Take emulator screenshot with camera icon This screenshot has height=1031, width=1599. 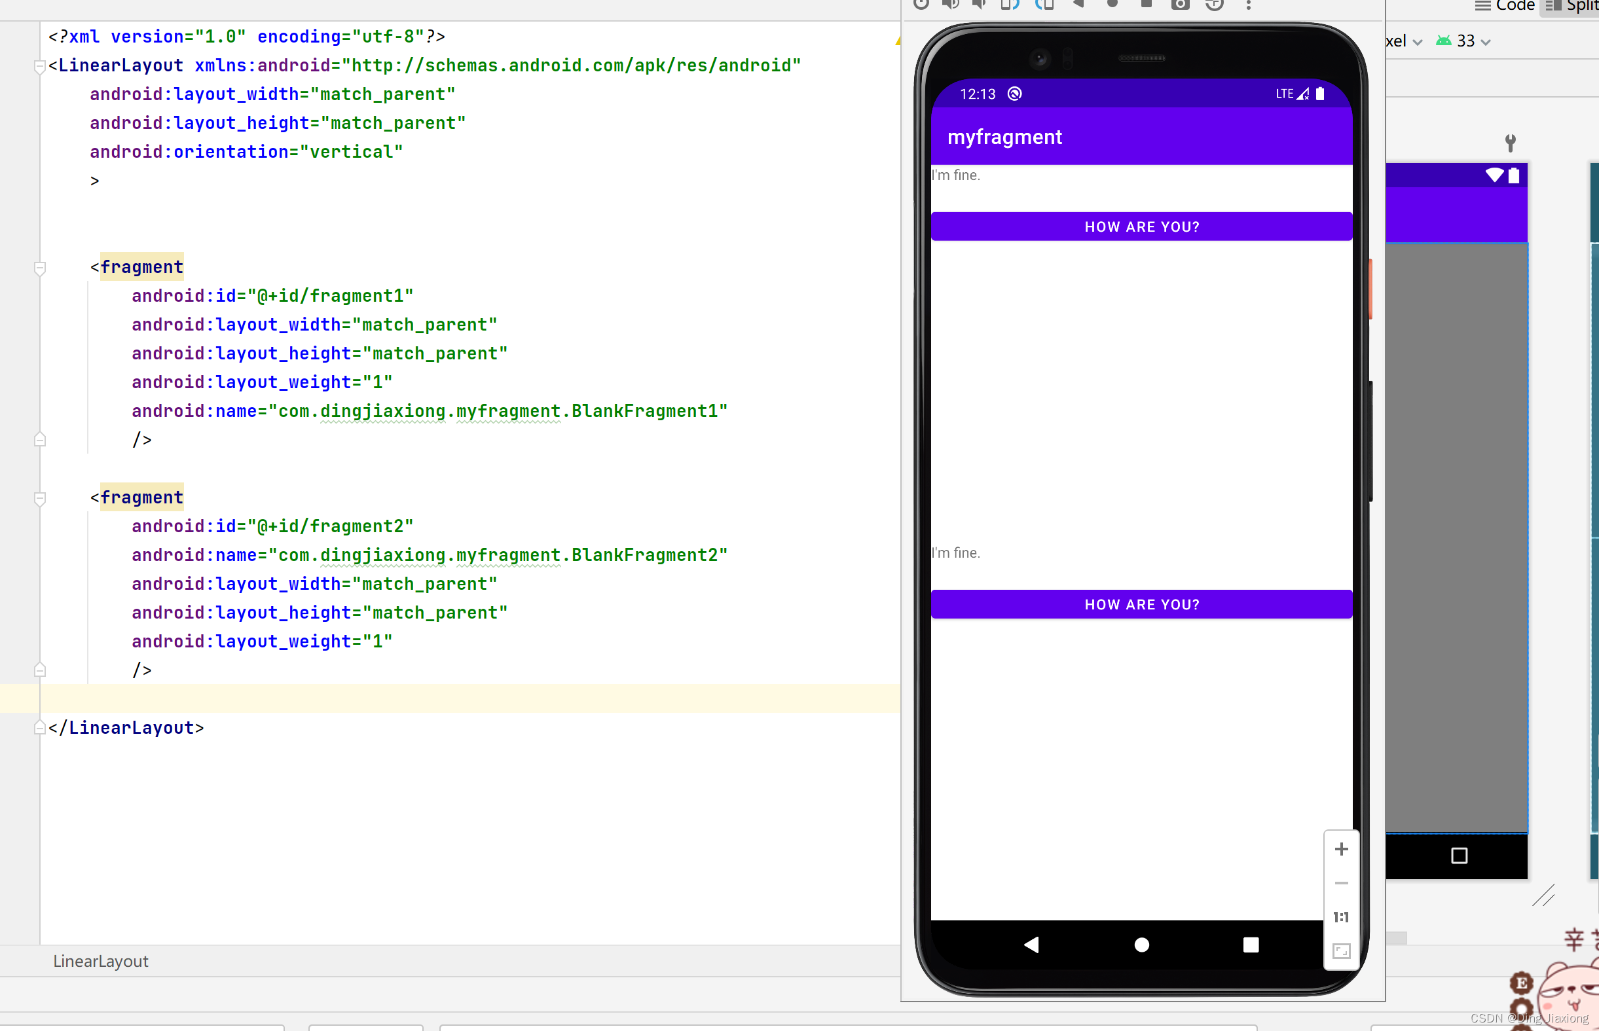point(1180,4)
